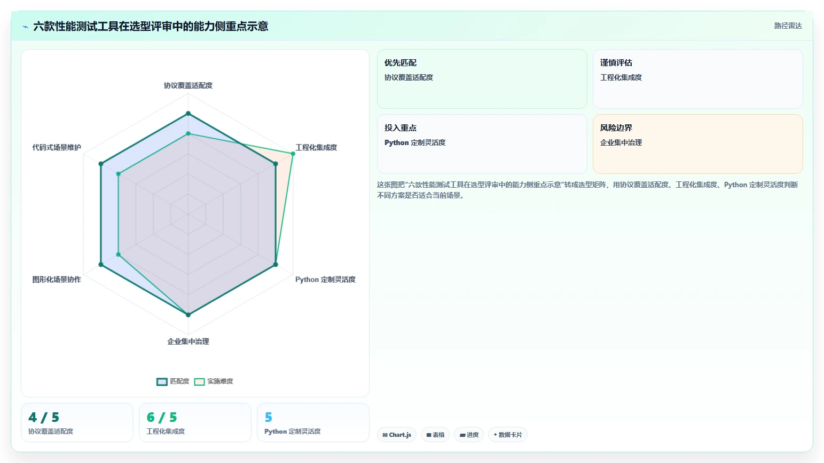Toggle the 匹配度 legend swatch
Image resolution: width=824 pixels, height=463 pixels.
162,381
